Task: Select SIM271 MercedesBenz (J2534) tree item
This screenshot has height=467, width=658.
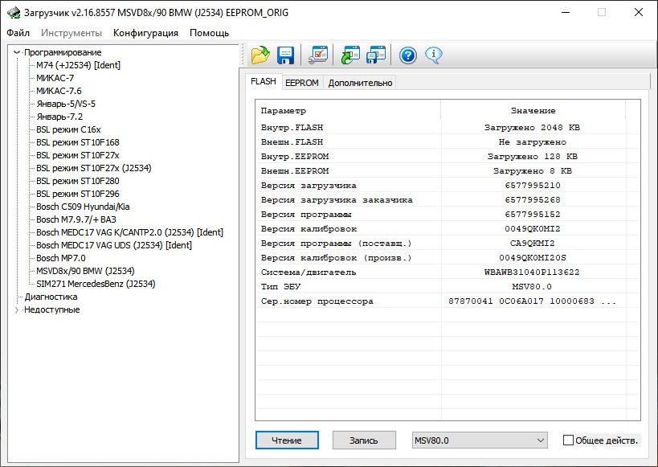Action: point(96,284)
